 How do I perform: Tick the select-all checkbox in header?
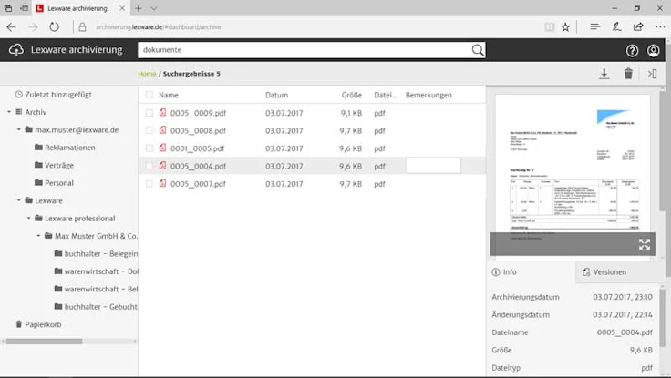point(149,95)
